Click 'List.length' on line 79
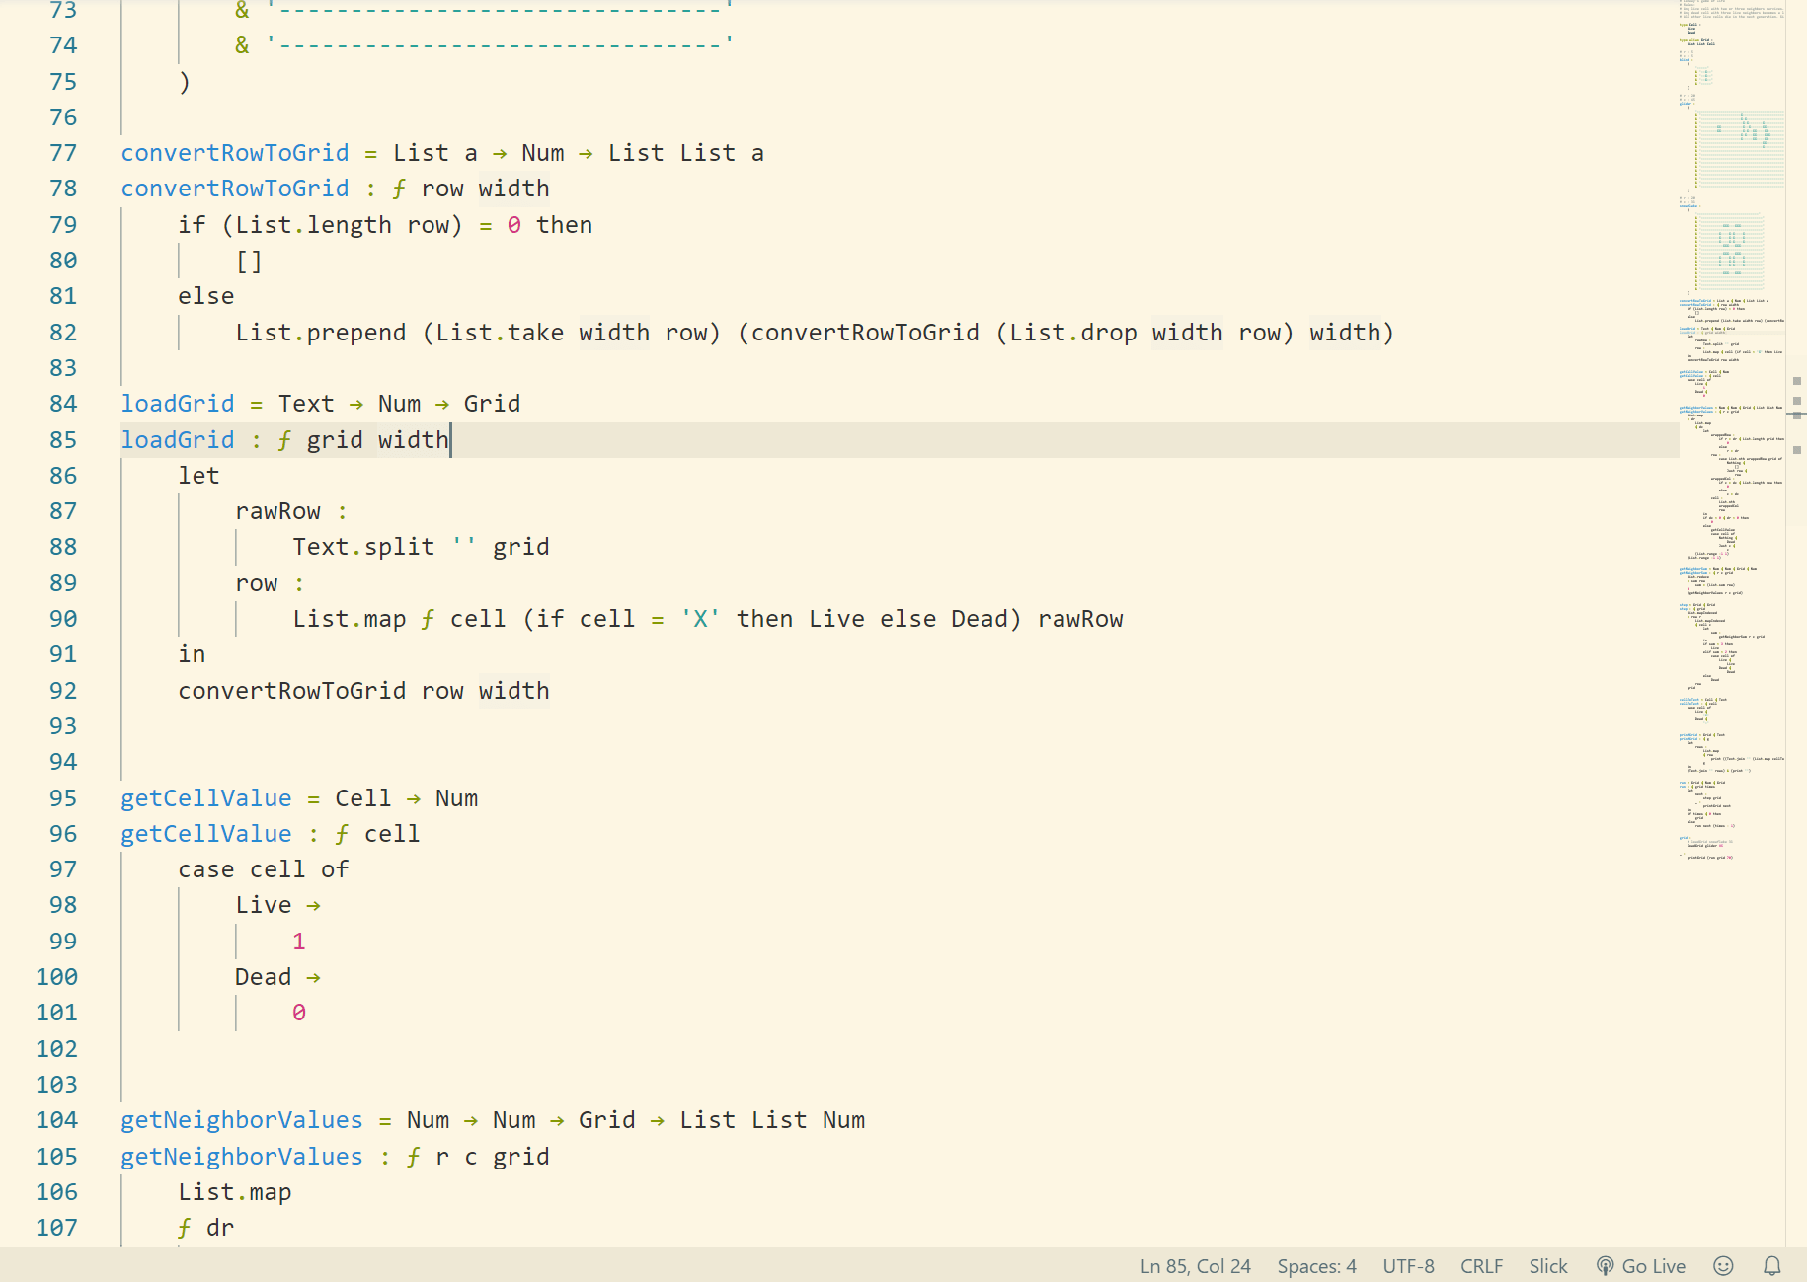 click(x=313, y=225)
